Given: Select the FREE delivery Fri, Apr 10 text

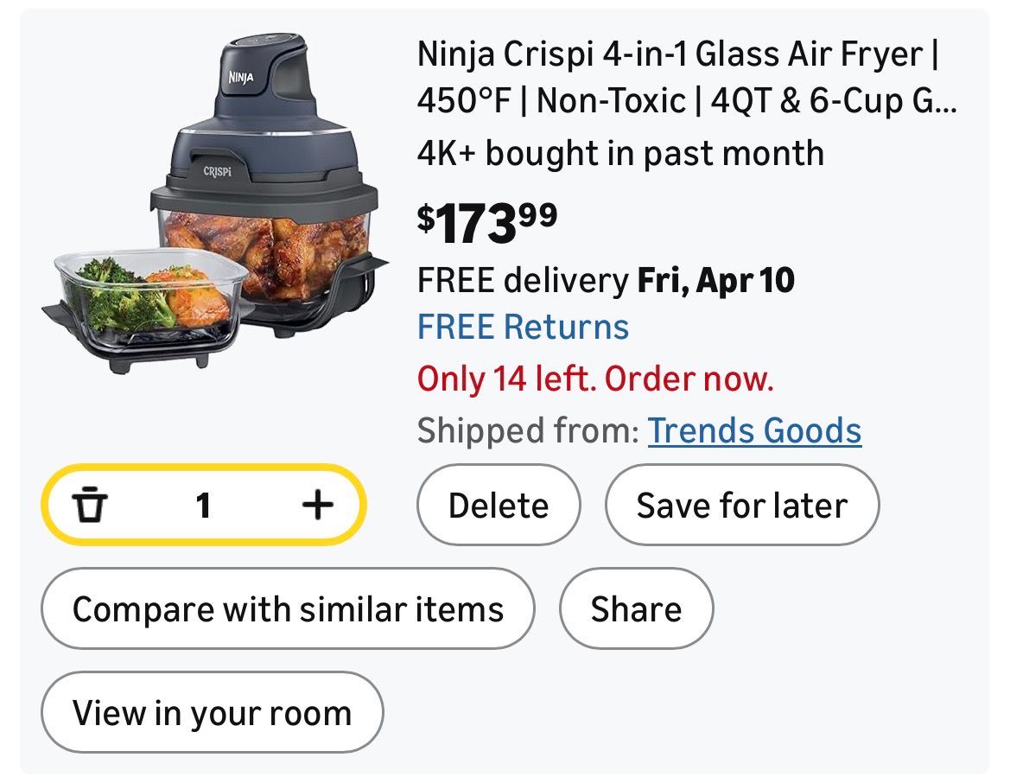Looking at the screenshot, I should (x=606, y=280).
